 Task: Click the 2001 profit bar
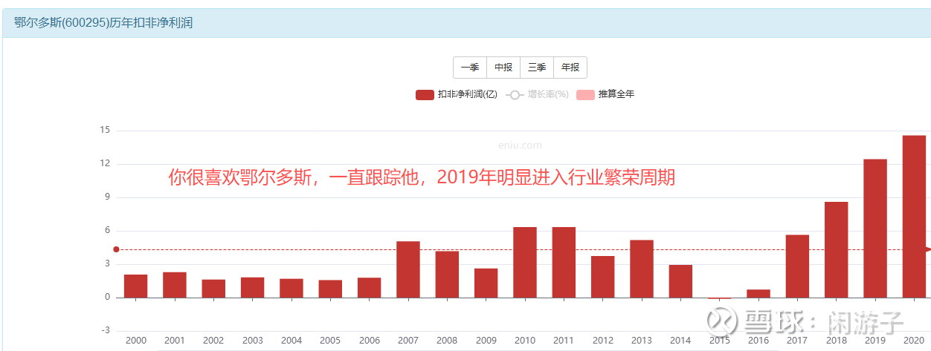[175, 285]
